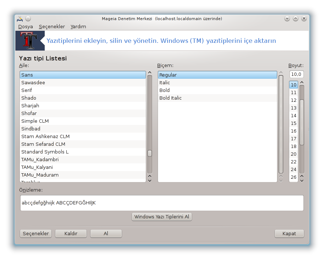Click the down arrow at the bottom of the Aile list scrollbar
Image resolution: width=324 pixels, height=259 pixels.
tap(150, 181)
